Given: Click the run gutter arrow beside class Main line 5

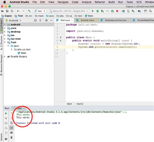Looking at the screenshot, I should pos(61,37).
